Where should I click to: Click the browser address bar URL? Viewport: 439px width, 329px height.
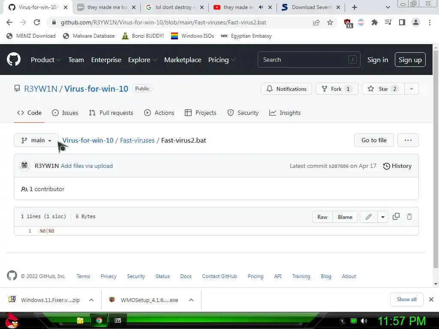pyautogui.click(x=163, y=22)
